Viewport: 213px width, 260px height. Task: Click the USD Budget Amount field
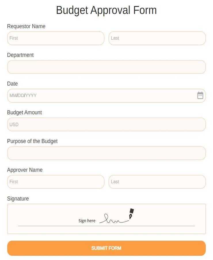point(106,124)
